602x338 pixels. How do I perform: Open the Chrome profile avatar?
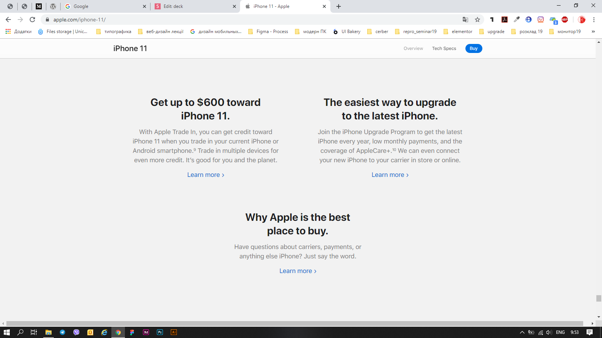(x=582, y=20)
